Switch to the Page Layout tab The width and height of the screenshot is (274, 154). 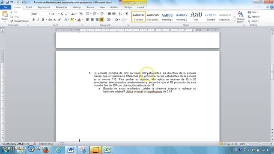44,7
